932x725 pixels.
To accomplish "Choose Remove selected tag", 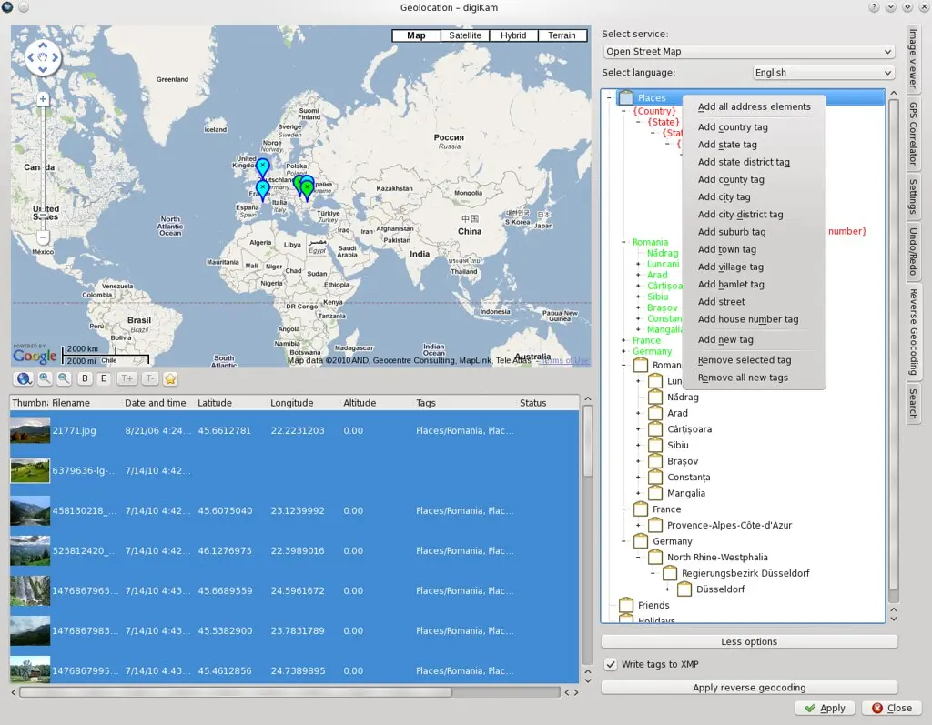I will [754, 360].
